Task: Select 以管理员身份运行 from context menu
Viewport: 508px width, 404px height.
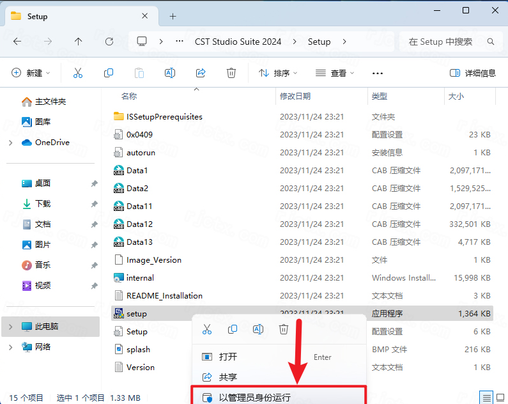Action: [x=254, y=398]
